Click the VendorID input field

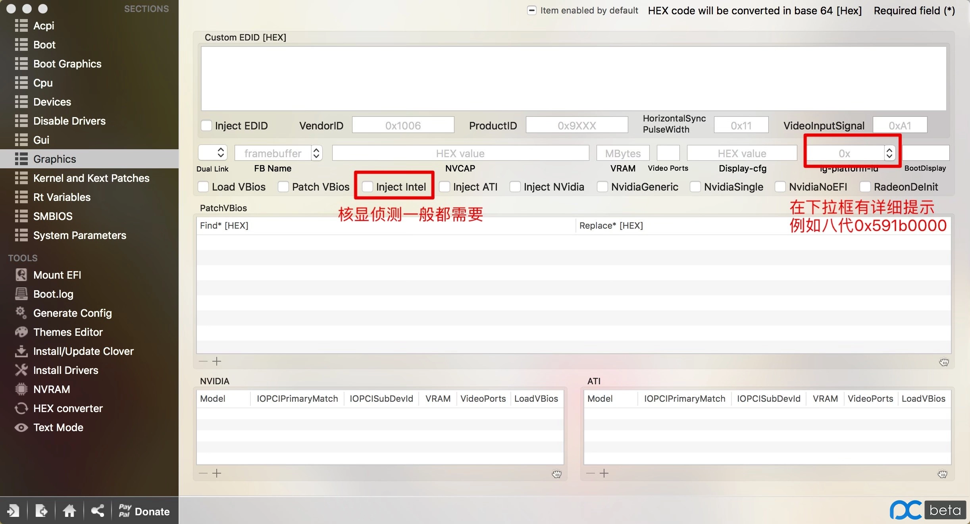click(403, 125)
